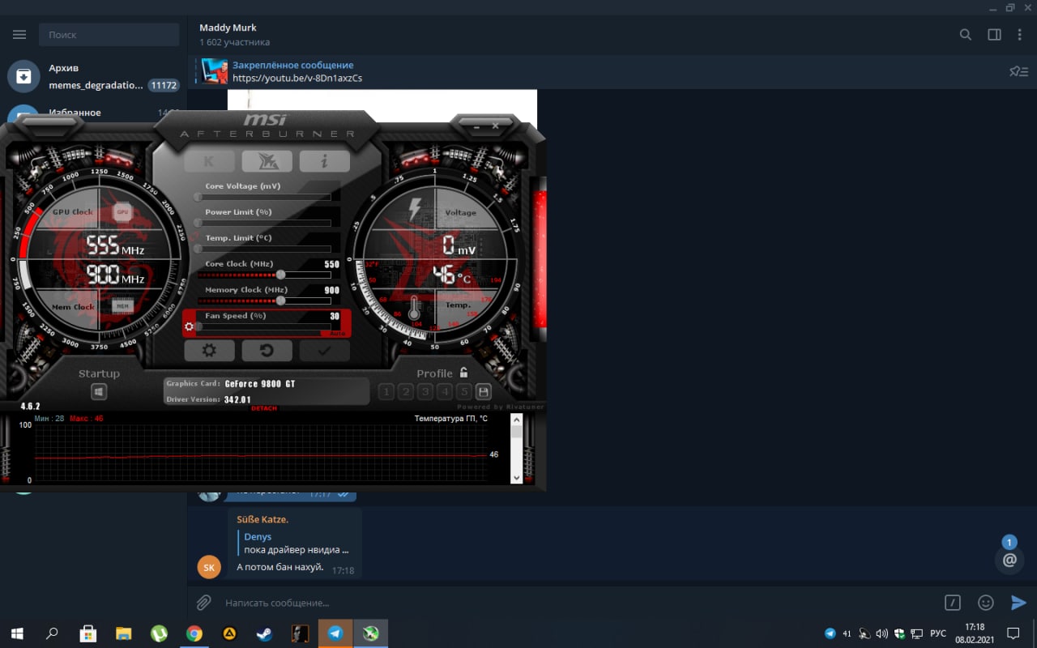Click the GPU chip icon on clock gauge
Image resolution: width=1037 pixels, height=648 pixels.
(122, 212)
